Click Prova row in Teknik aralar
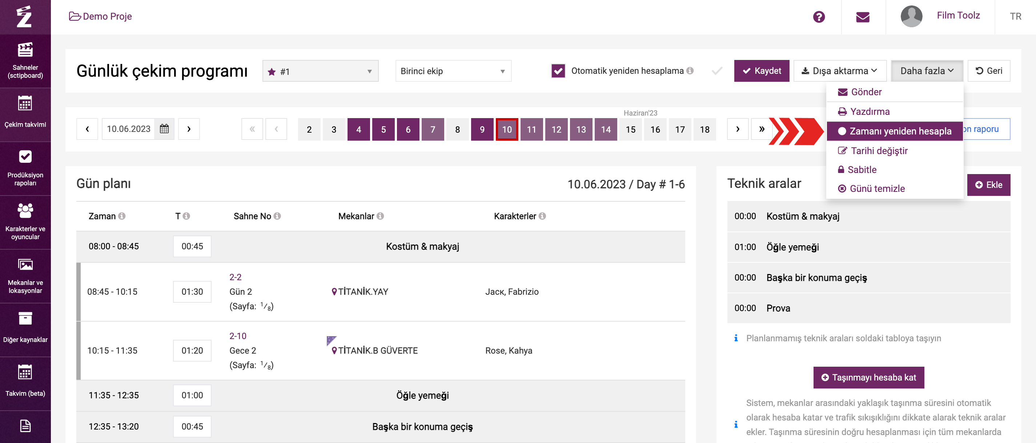 click(868, 308)
